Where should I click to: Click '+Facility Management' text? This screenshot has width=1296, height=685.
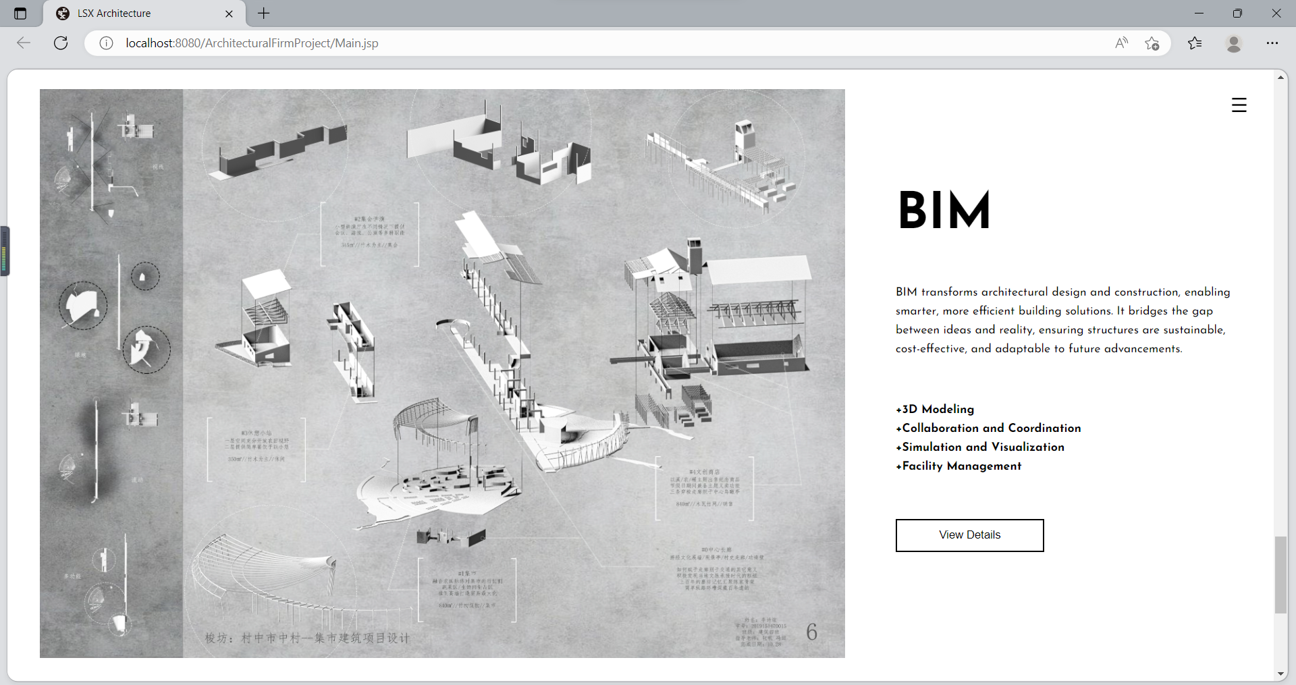959,466
